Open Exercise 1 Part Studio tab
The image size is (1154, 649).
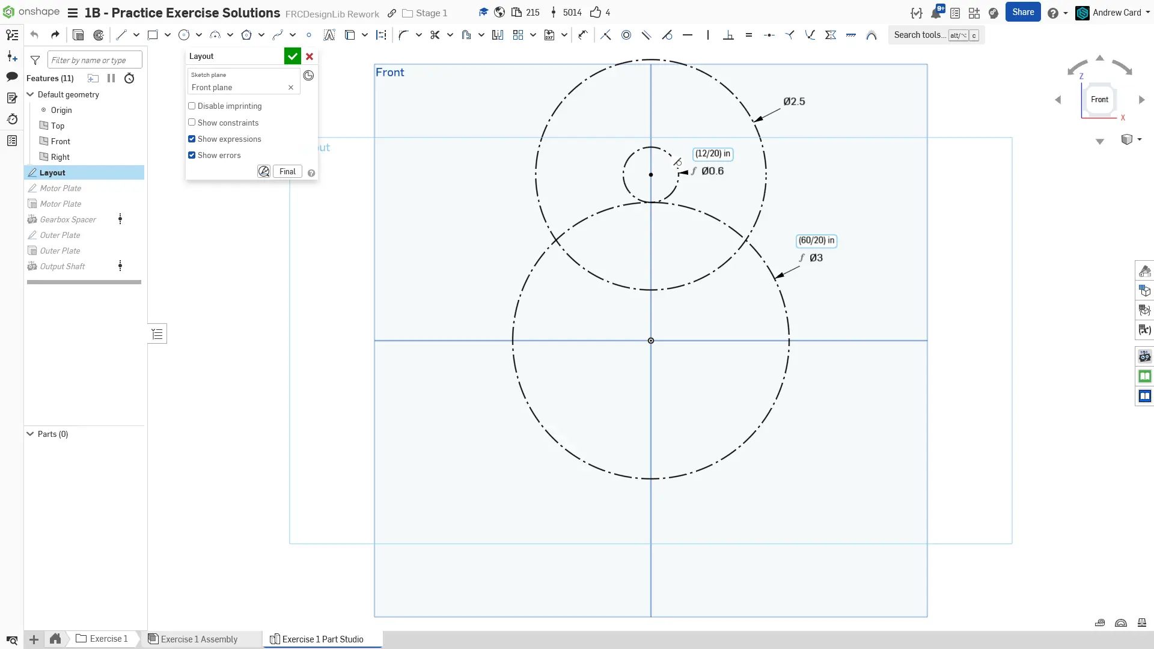point(322,639)
